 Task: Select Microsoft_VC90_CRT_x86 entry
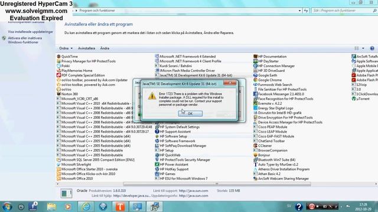pyautogui.click(x=77, y=98)
